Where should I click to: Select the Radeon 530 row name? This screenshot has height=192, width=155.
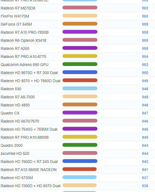[x=11, y=89]
